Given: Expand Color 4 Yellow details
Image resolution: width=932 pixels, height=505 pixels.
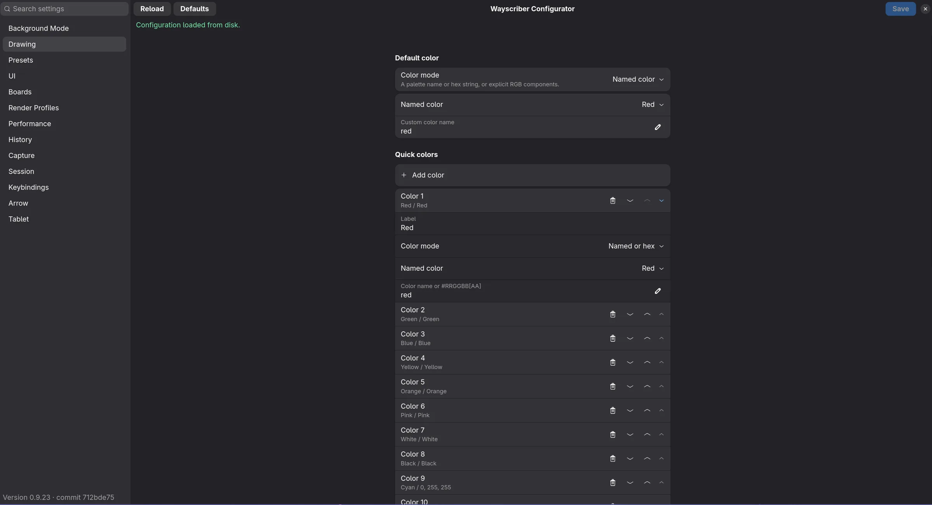Looking at the screenshot, I should [661, 362].
